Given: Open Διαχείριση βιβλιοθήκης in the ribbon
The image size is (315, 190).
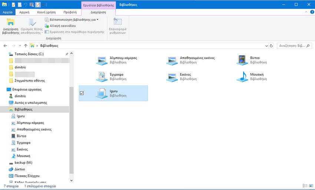Looking at the screenshot, I should (11, 26).
